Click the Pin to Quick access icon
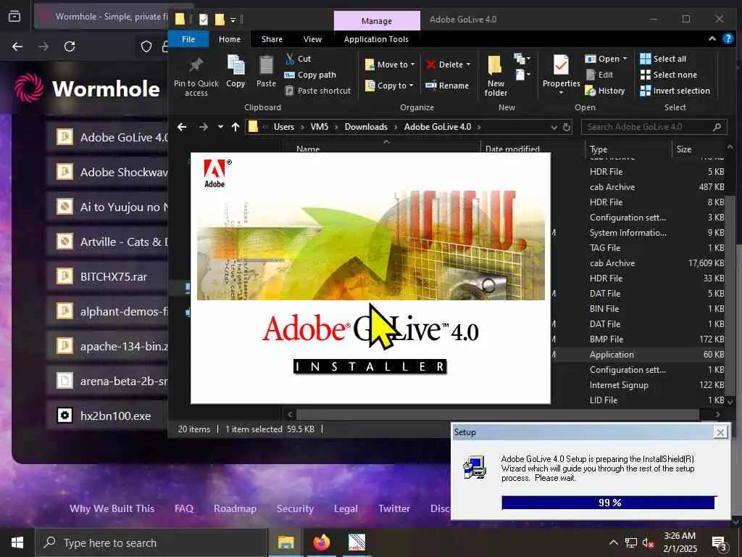The image size is (742, 557). coord(196,65)
